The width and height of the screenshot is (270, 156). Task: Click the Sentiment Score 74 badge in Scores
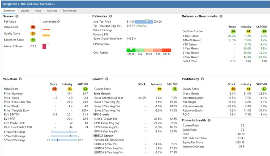33,40
